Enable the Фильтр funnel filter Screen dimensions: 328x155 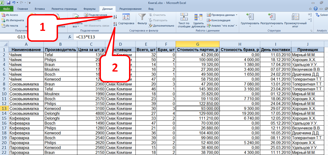(142, 19)
